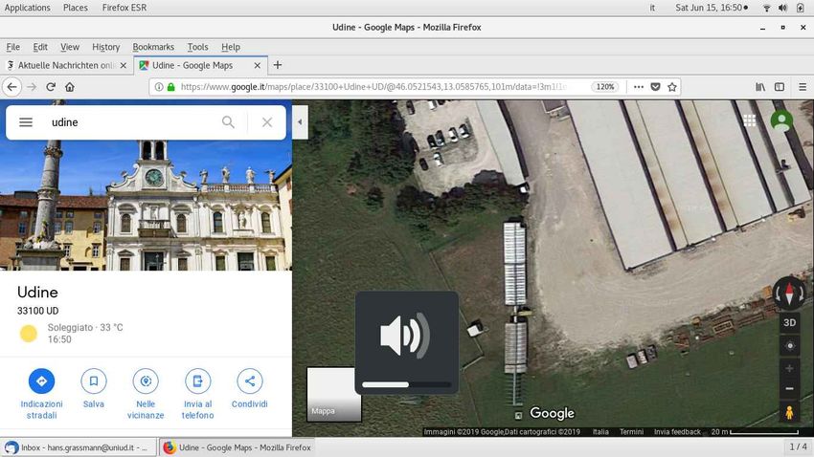This screenshot has height=457, width=814.
Task: Open Nelle vicinanze nearby icon
Action: [146, 381]
